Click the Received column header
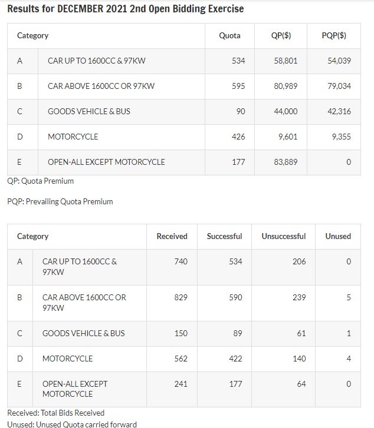Image resolution: width=374 pixels, height=428 pixels. tap(172, 237)
